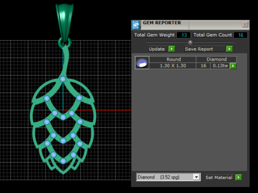Image resolution: width=258 pixels, height=193 pixels.
Task: Click green arrow next to Set Material
Action: (x=239, y=177)
